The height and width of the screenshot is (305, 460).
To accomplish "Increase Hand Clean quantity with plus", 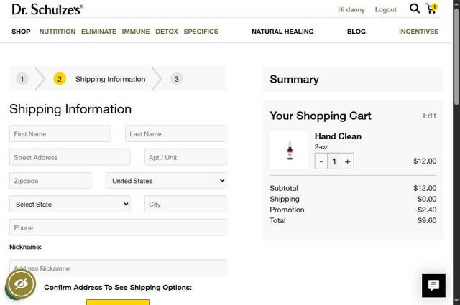I will [347, 161].
